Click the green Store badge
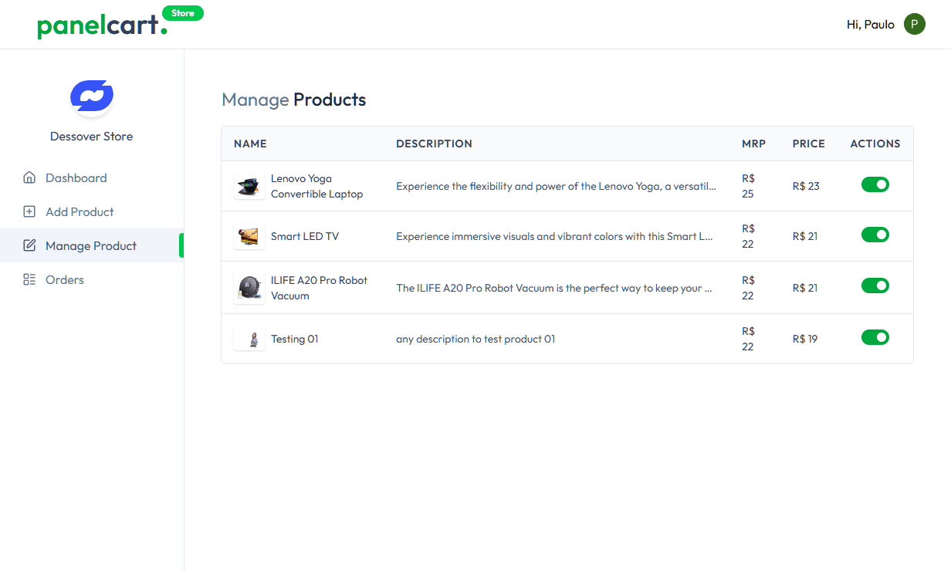 click(x=183, y=13)
